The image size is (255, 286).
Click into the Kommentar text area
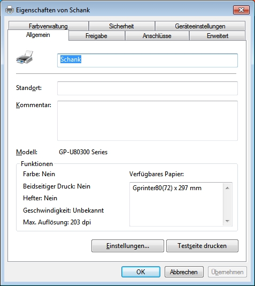tap(148, 121)
